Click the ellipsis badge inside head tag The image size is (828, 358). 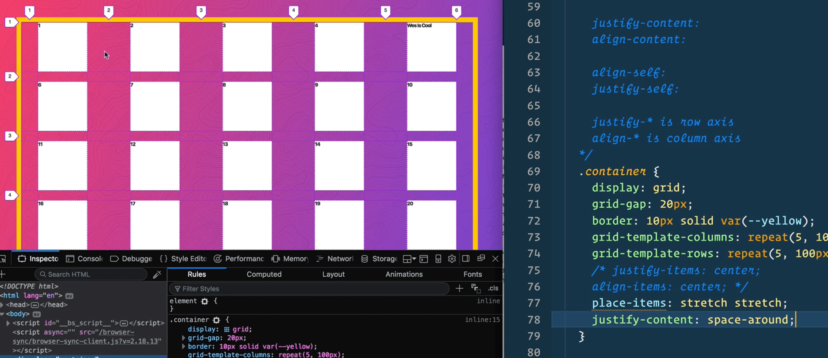point(34,305)
